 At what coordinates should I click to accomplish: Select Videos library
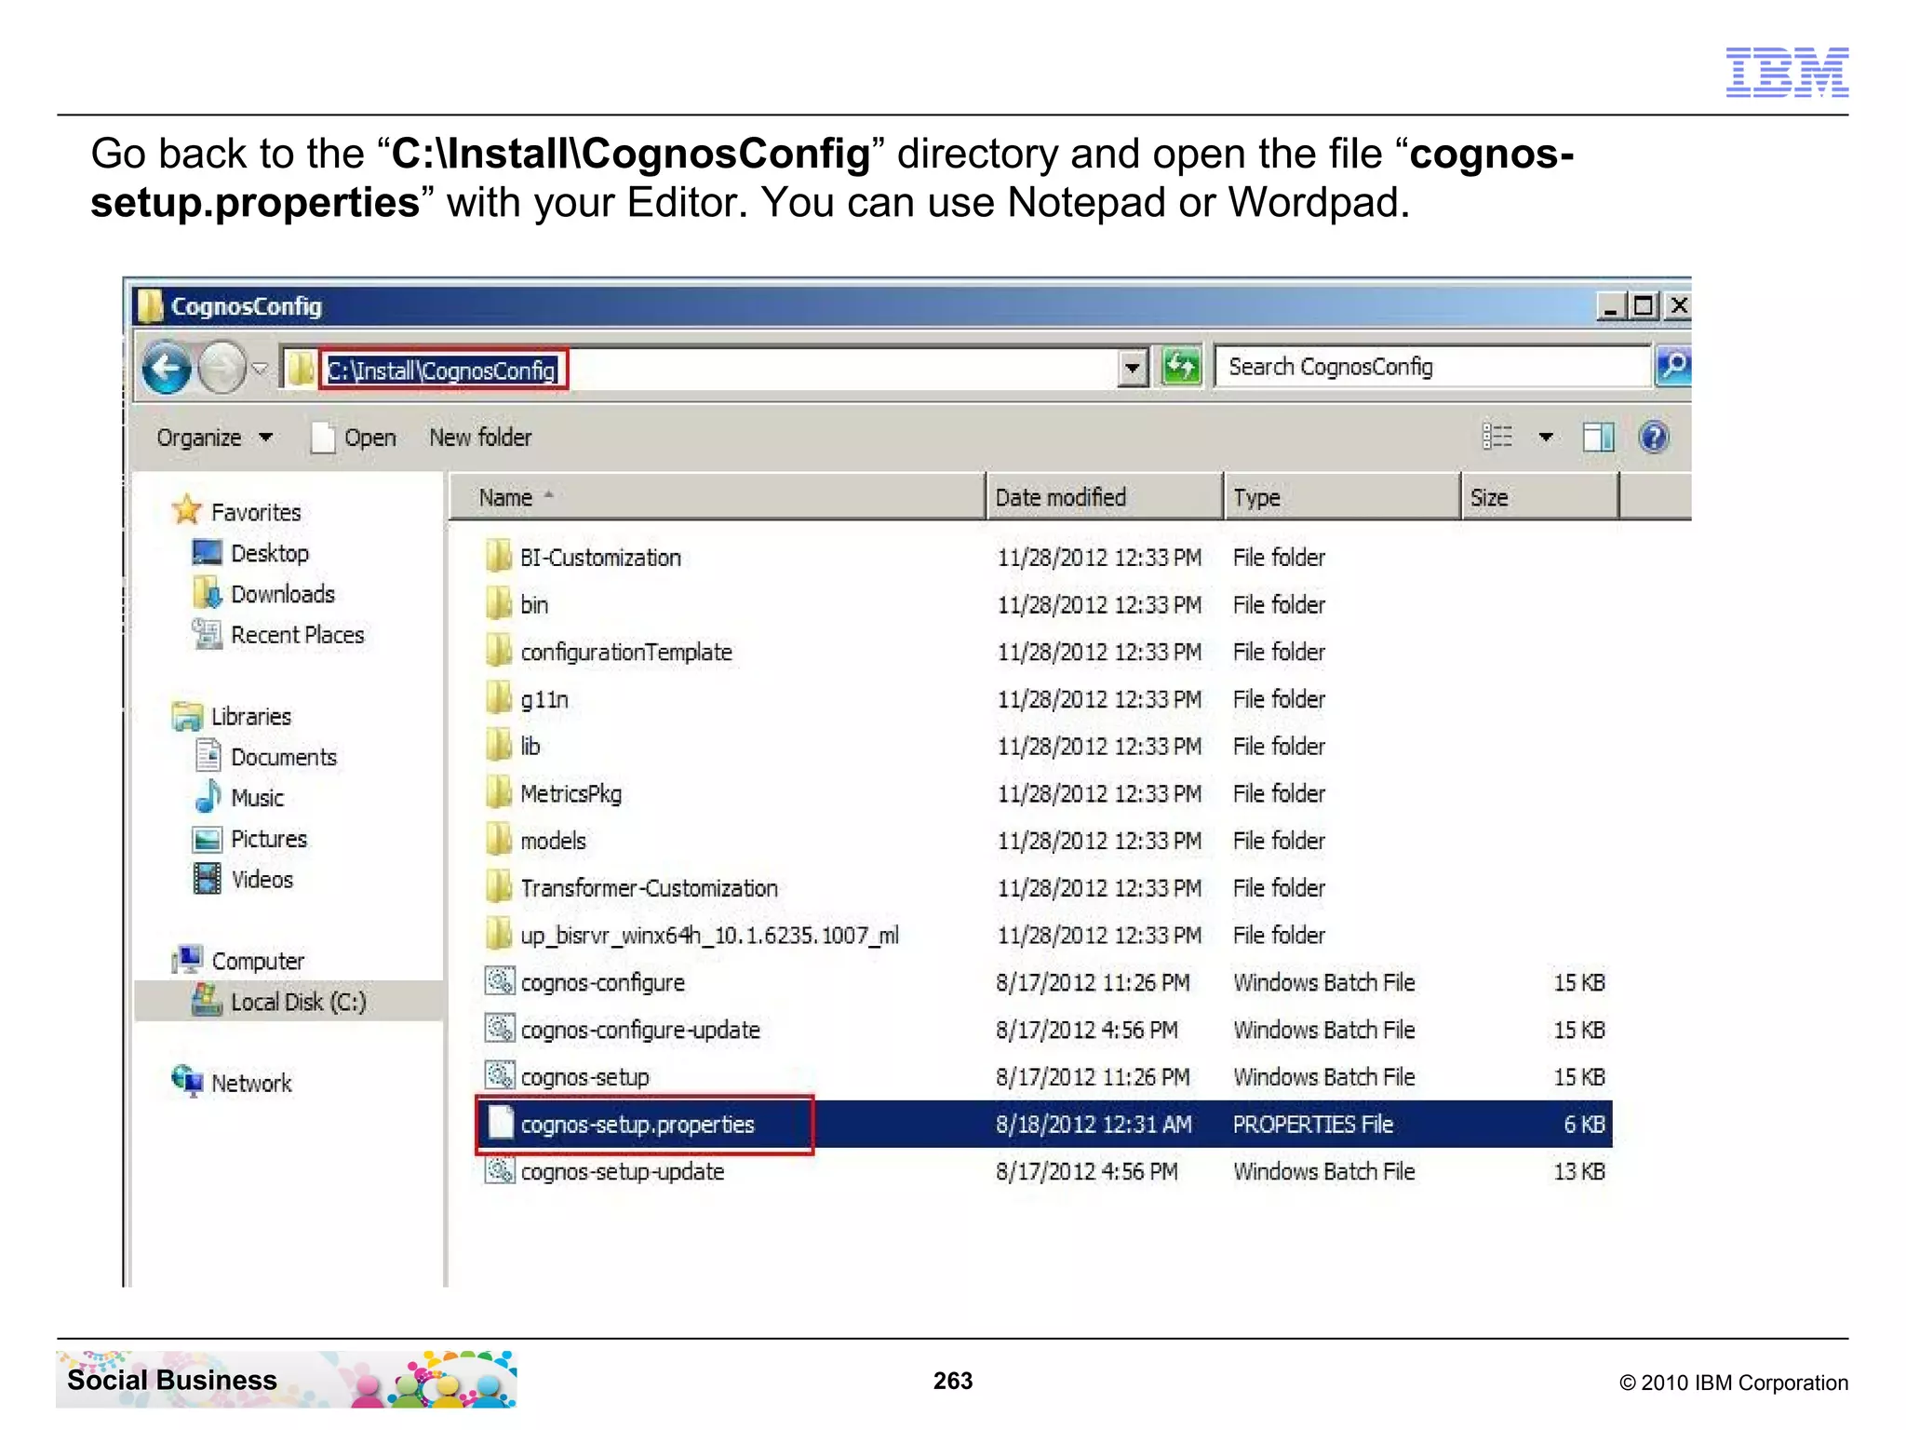pos(262,880)
